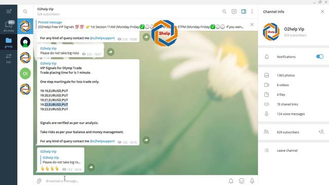Forward the 'Please do not take big risks' message

pyautogui.click(x=111, y=52)
